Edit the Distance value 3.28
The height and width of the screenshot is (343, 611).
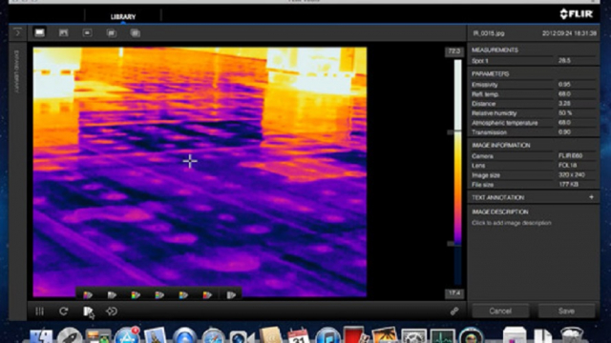click(x=564, y=104)
